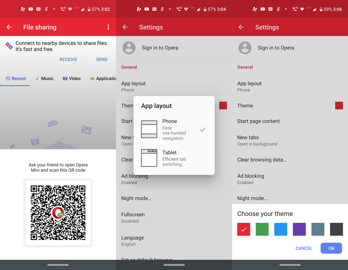Tap navigation pill on left screen
Viewport: 348px width, 270px height.
coord(58,265)
